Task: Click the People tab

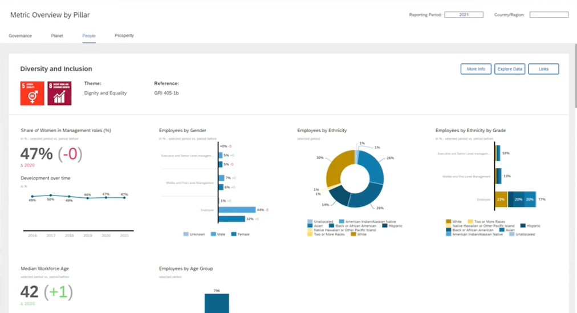Action: [x=89, y=36]
